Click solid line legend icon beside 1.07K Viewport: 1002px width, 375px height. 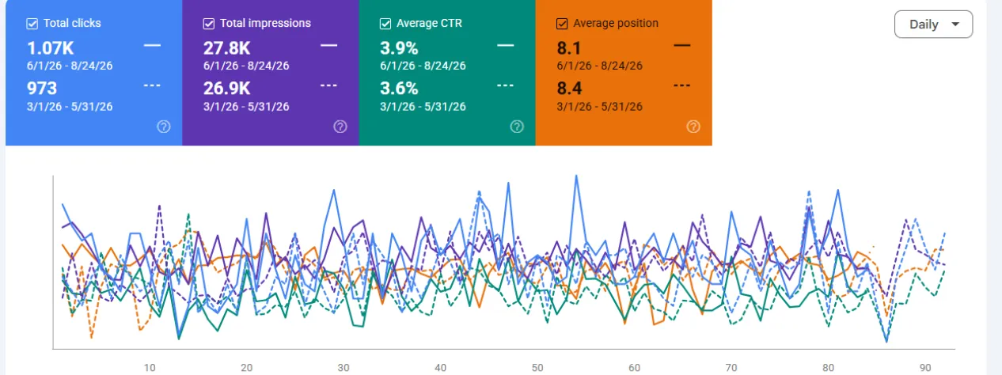152,46
